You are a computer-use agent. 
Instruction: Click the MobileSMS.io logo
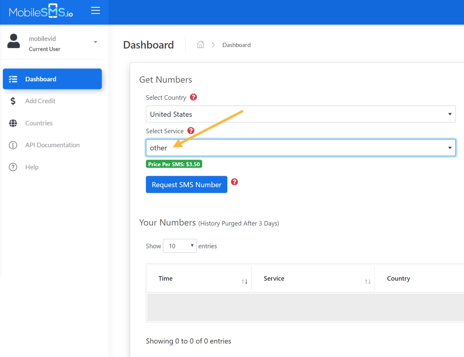click(x=41, y=11)
